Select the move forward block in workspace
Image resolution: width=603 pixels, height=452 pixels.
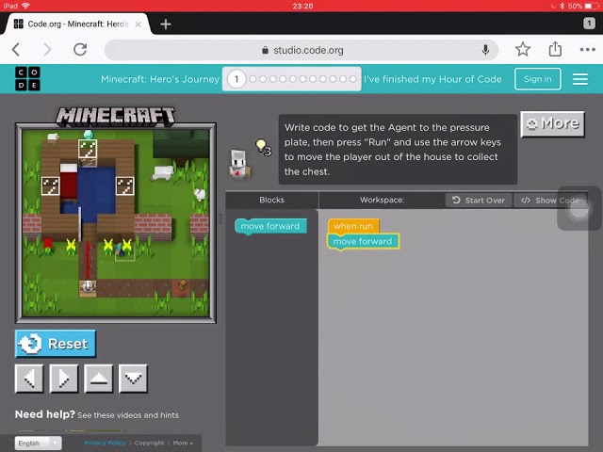coord(363,241)
